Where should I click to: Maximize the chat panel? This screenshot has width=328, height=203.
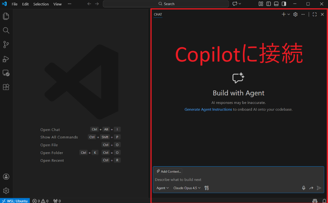315,14
